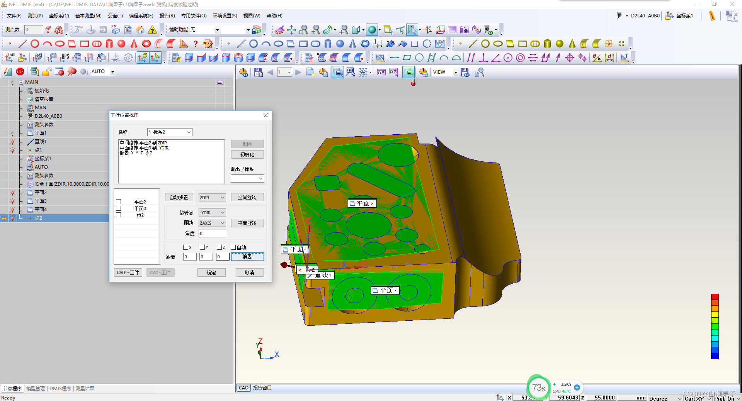The image size is (742, 401).
Task: Click the RPS alignment icon
Action: tap(64, 58)
